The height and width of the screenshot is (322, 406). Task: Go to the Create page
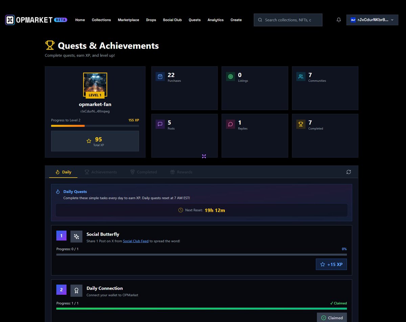tap(236, 20)
